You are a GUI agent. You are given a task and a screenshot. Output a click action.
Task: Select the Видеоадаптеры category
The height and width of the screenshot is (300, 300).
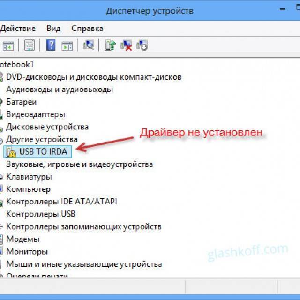point(36,114)
